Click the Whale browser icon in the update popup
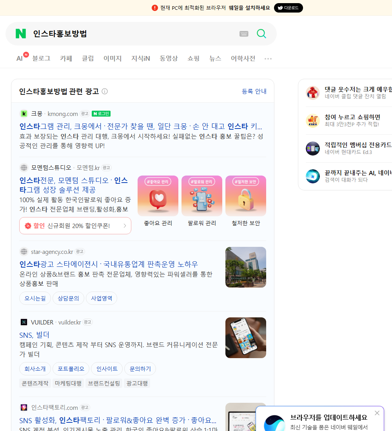The width and height of the screenshot is (392, 431). (x=274, y=423)
